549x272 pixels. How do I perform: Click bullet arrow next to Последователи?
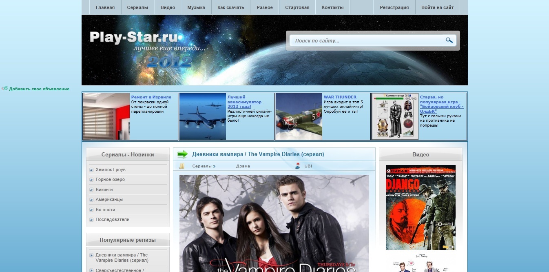pyautogui.click(x=92, y=220)
